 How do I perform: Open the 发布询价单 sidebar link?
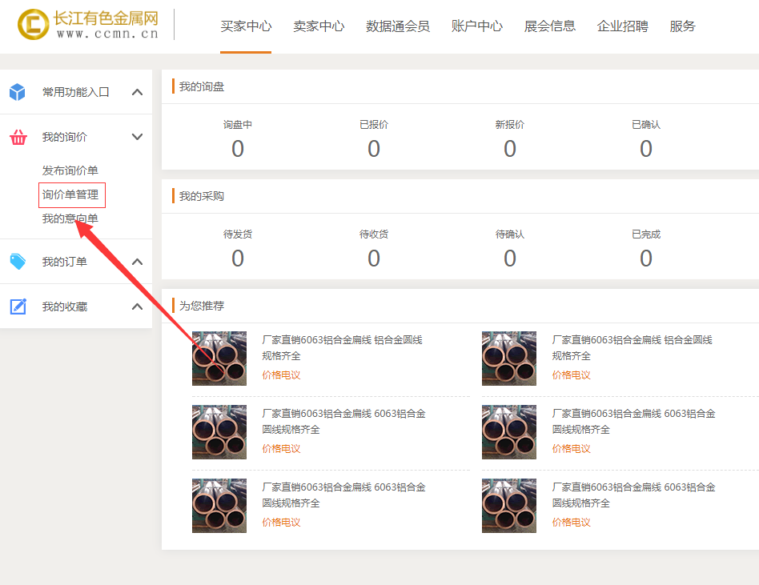tap(70, 170)
